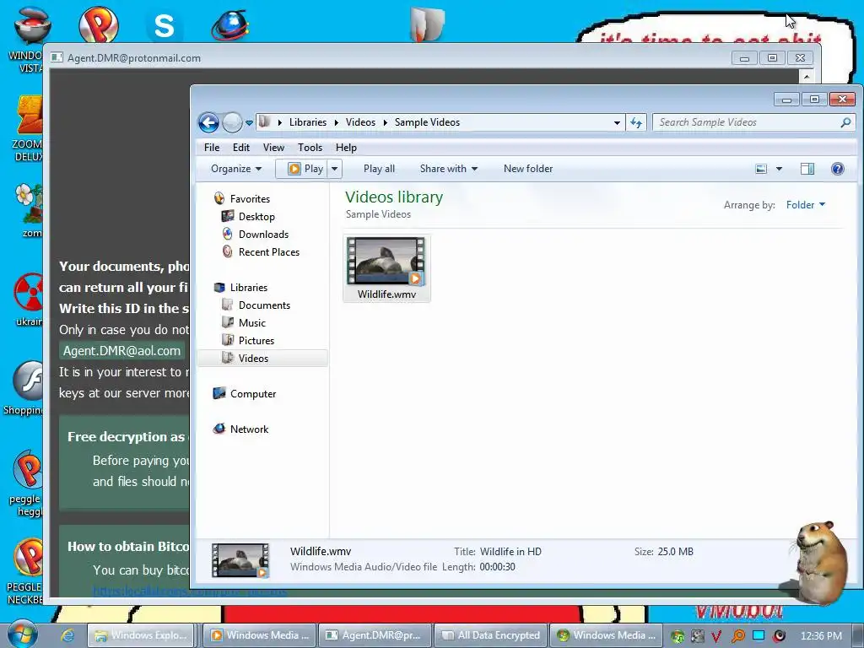Open Desktop under Favorites

pyautogui.click(x=256, y=217)
